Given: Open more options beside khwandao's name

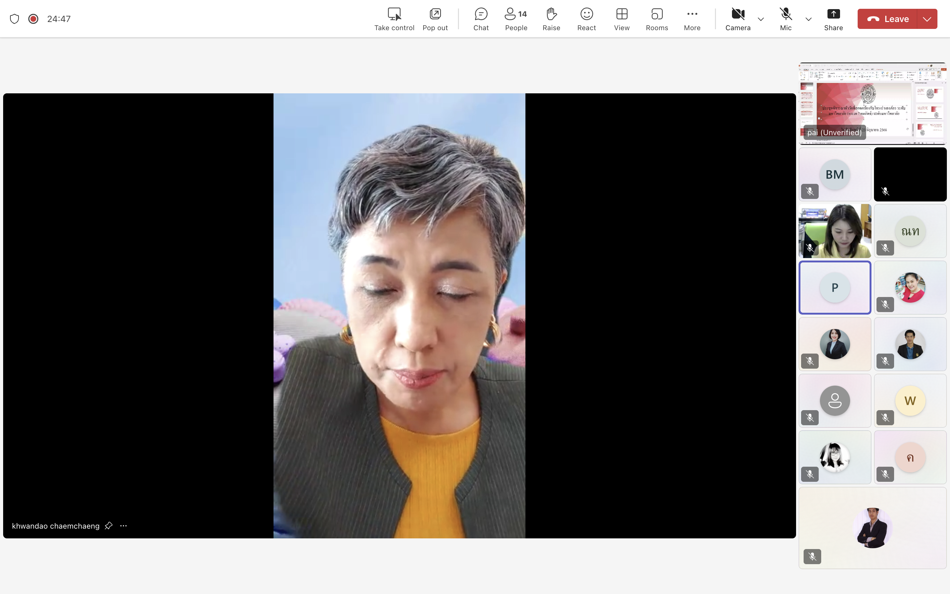Looking at the screenshot, I should click(124, 525).
